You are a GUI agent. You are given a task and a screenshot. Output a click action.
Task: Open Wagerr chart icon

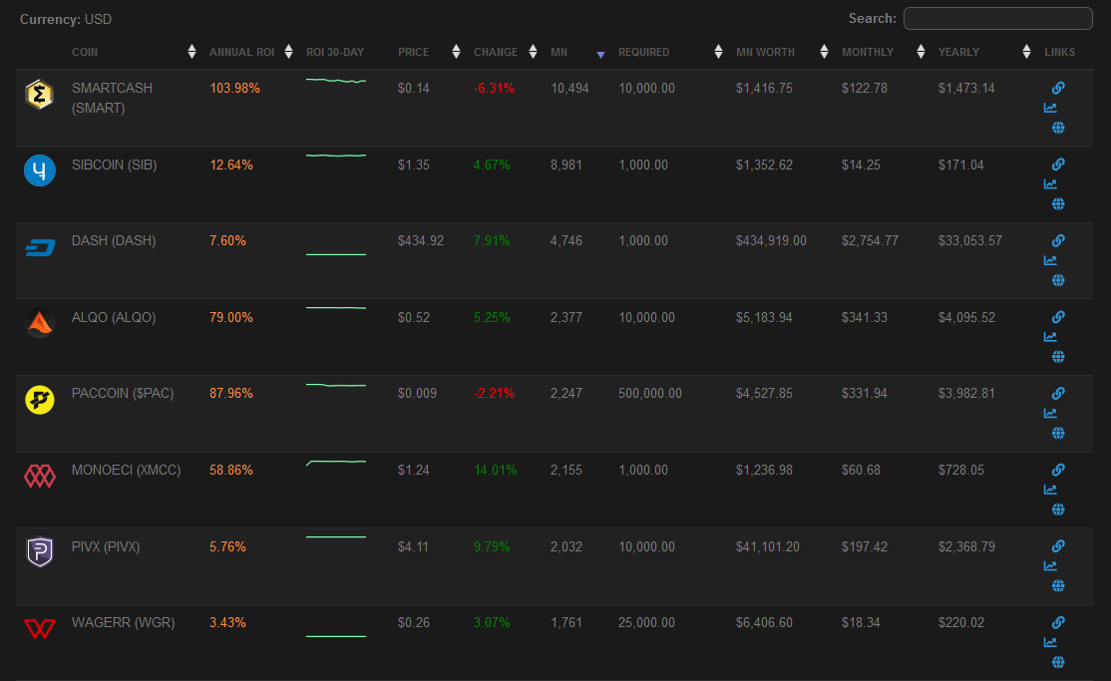click(x=1050, y=643)
